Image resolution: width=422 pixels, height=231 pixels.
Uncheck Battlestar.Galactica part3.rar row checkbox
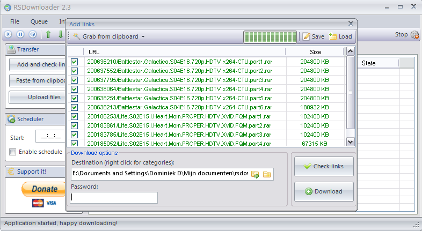pos(74,80)
